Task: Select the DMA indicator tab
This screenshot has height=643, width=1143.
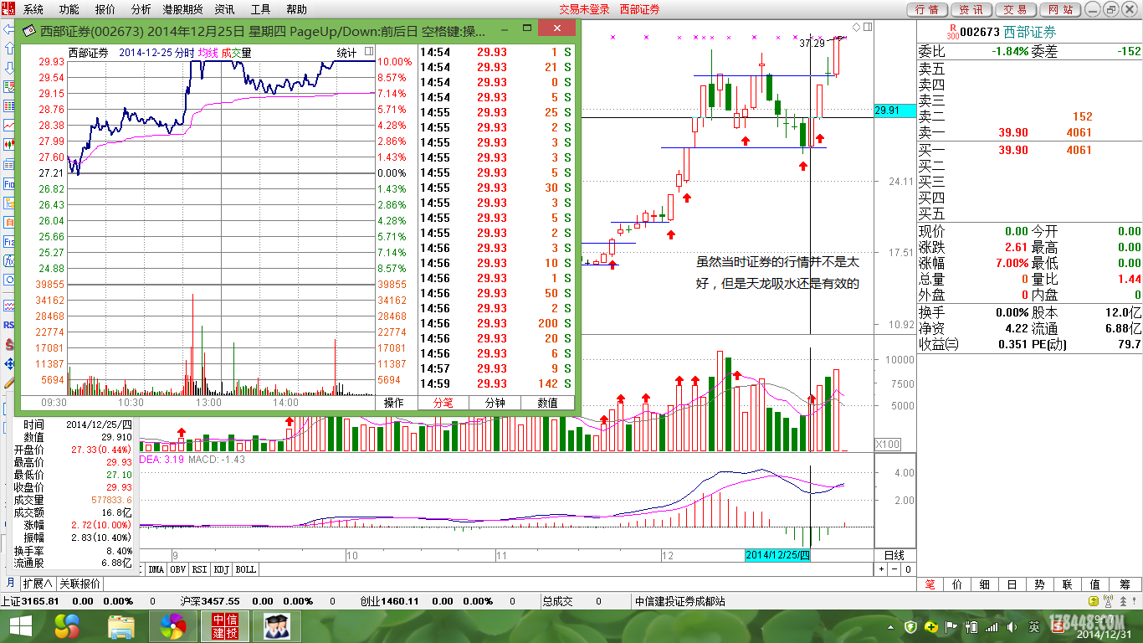Action: click(156, 569)
